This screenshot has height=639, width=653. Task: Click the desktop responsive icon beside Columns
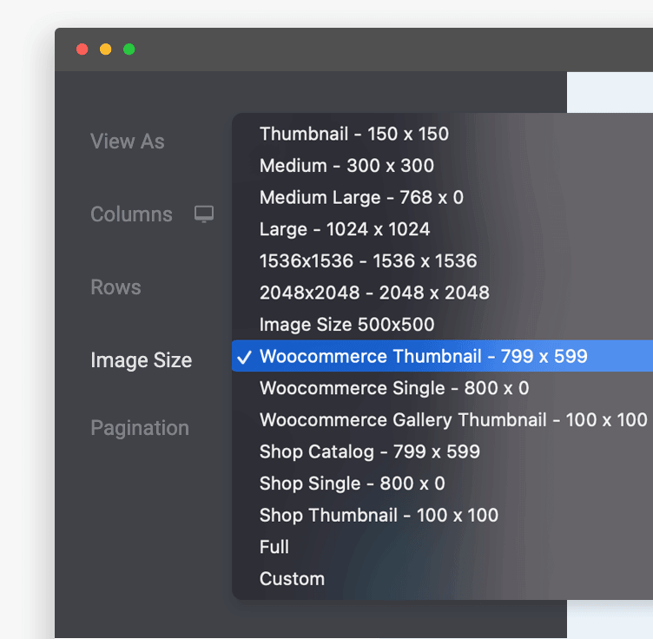[204, 214]
